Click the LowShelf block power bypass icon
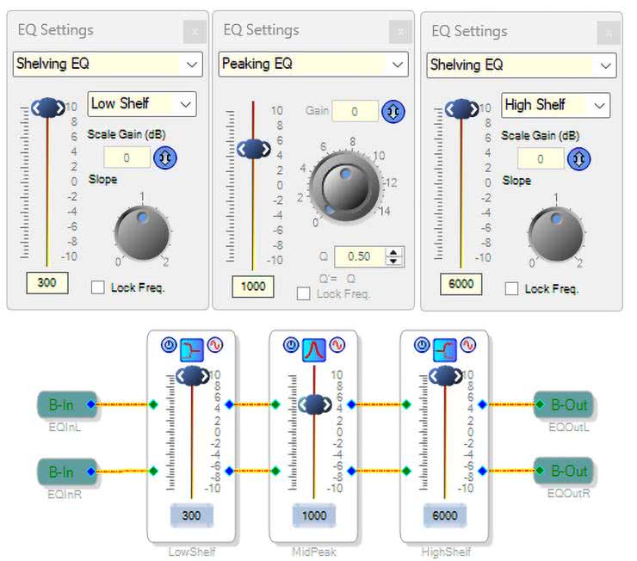 click(x=170, y=346)
